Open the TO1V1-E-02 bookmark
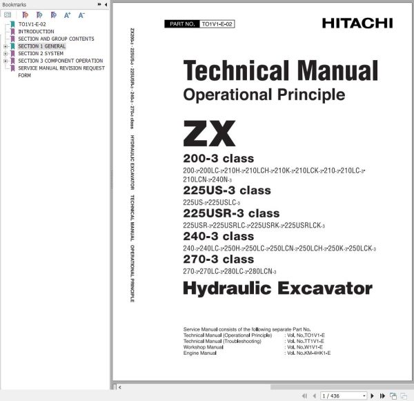This screenshot has width=414, height=401. click(x=32, y=24)
